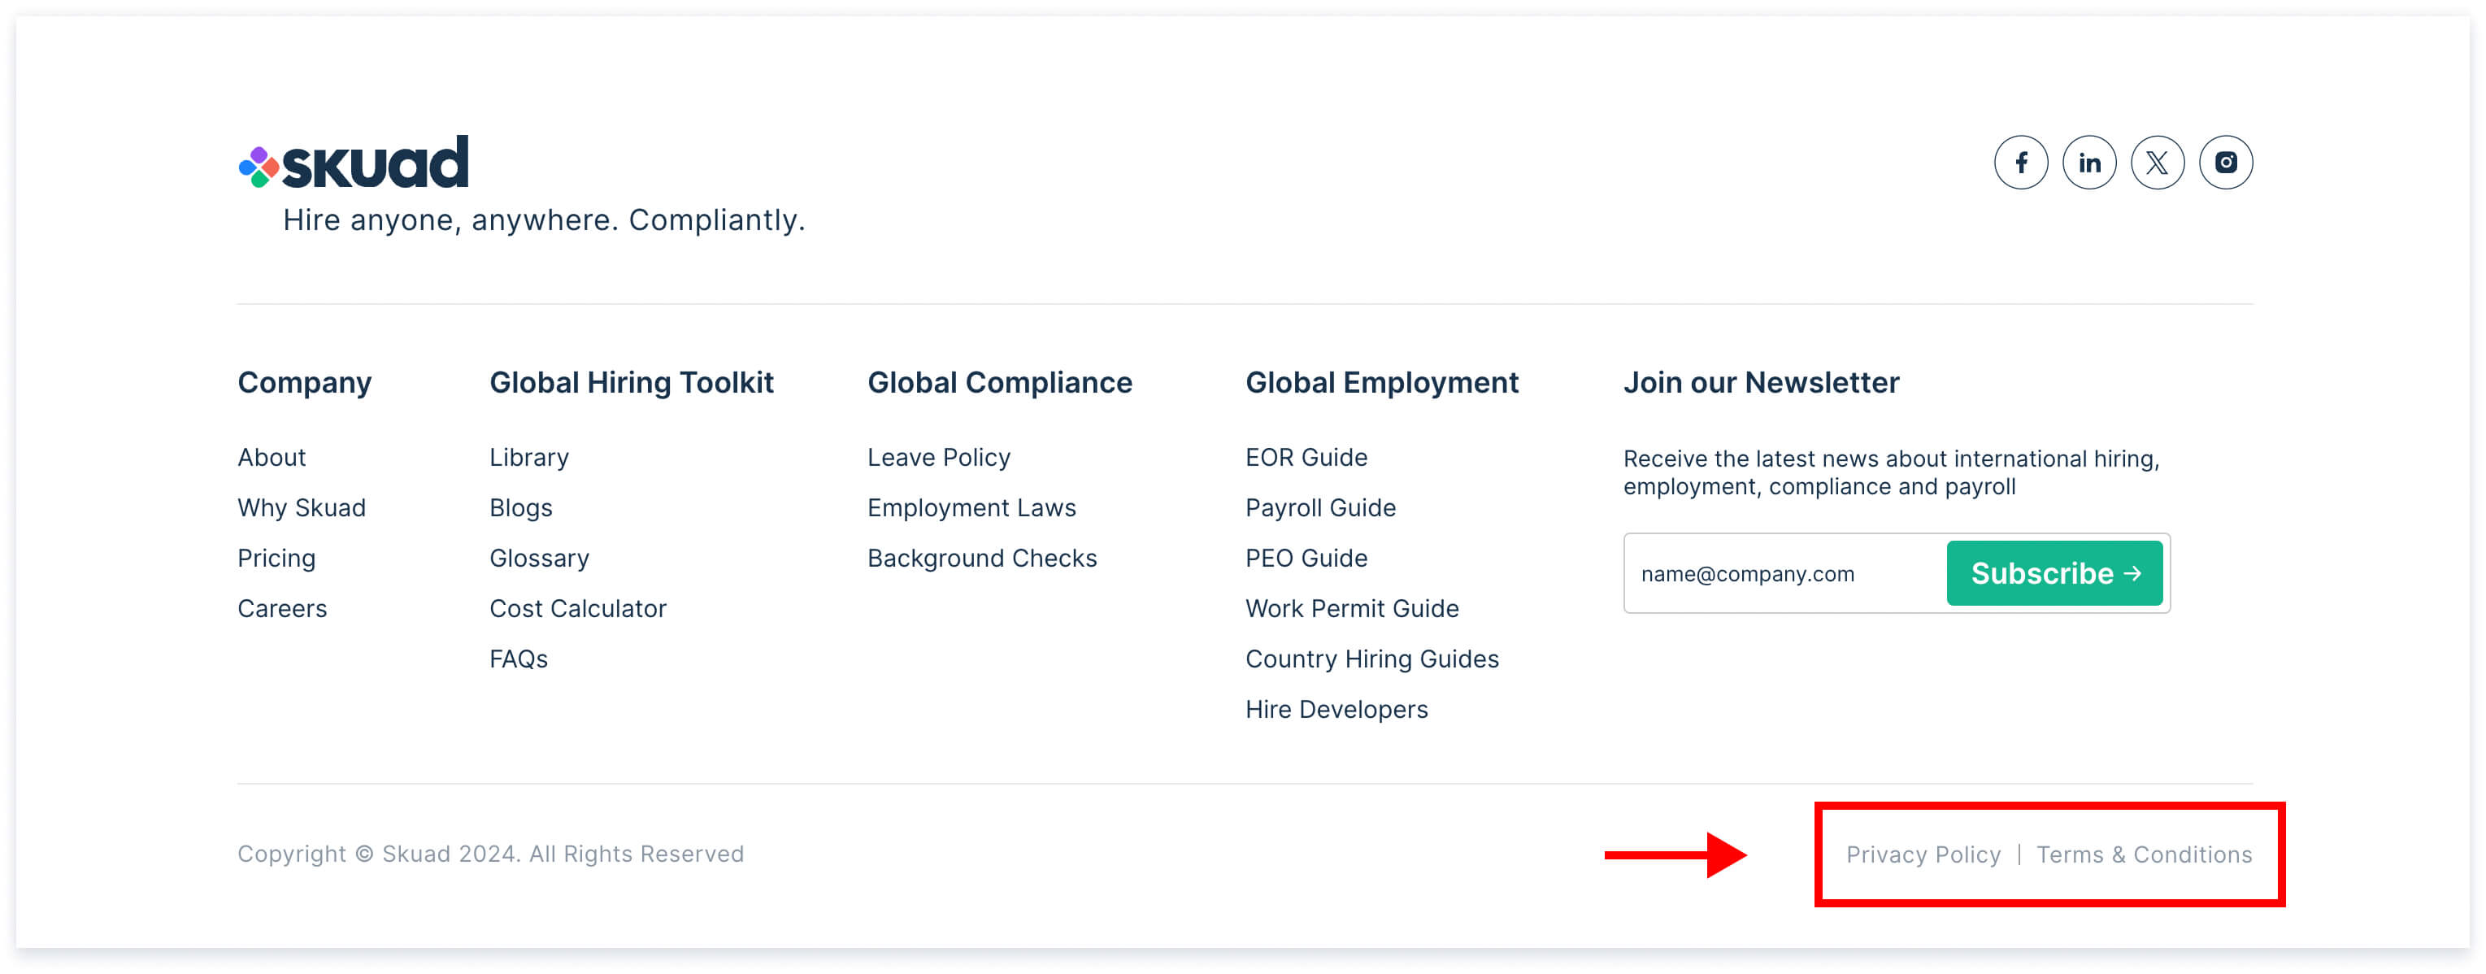Go to the Work Permit Guide
2486x974 pixels.
[1351, 608]
